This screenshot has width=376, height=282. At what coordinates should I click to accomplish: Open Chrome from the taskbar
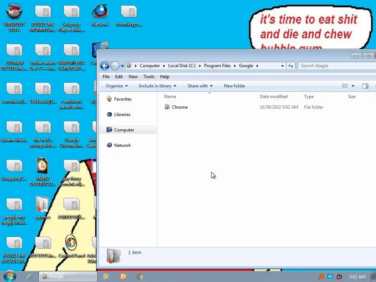140,276
